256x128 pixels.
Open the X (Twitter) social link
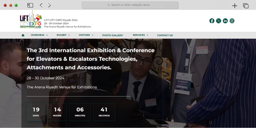pyautogui.click(x=219, y=21)
